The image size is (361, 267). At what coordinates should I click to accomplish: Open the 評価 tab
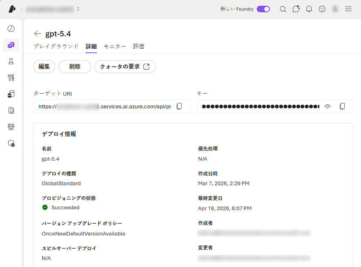click(x=139, y=46)
